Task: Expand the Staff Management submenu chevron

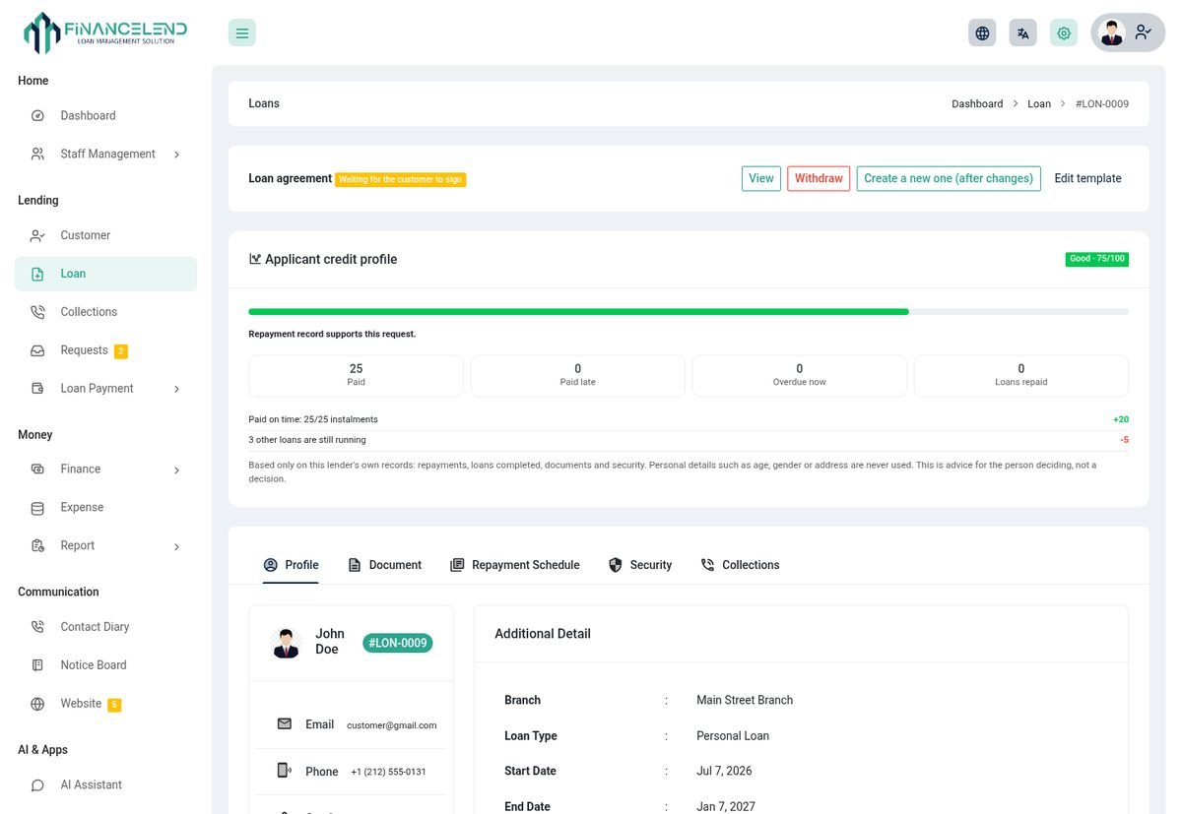Action: coord(176,155)
